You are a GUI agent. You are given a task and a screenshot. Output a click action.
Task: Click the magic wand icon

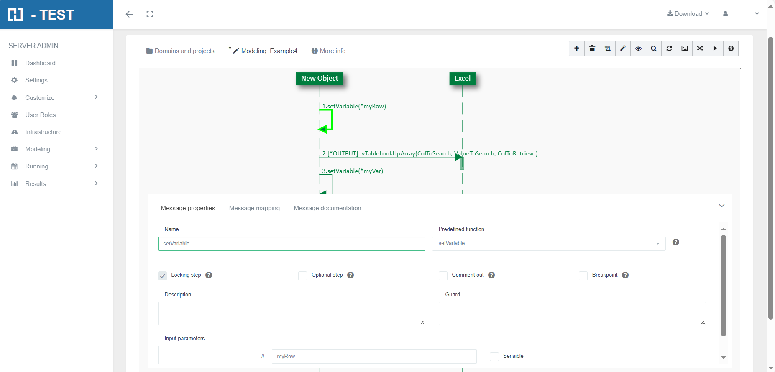[623, 48]
